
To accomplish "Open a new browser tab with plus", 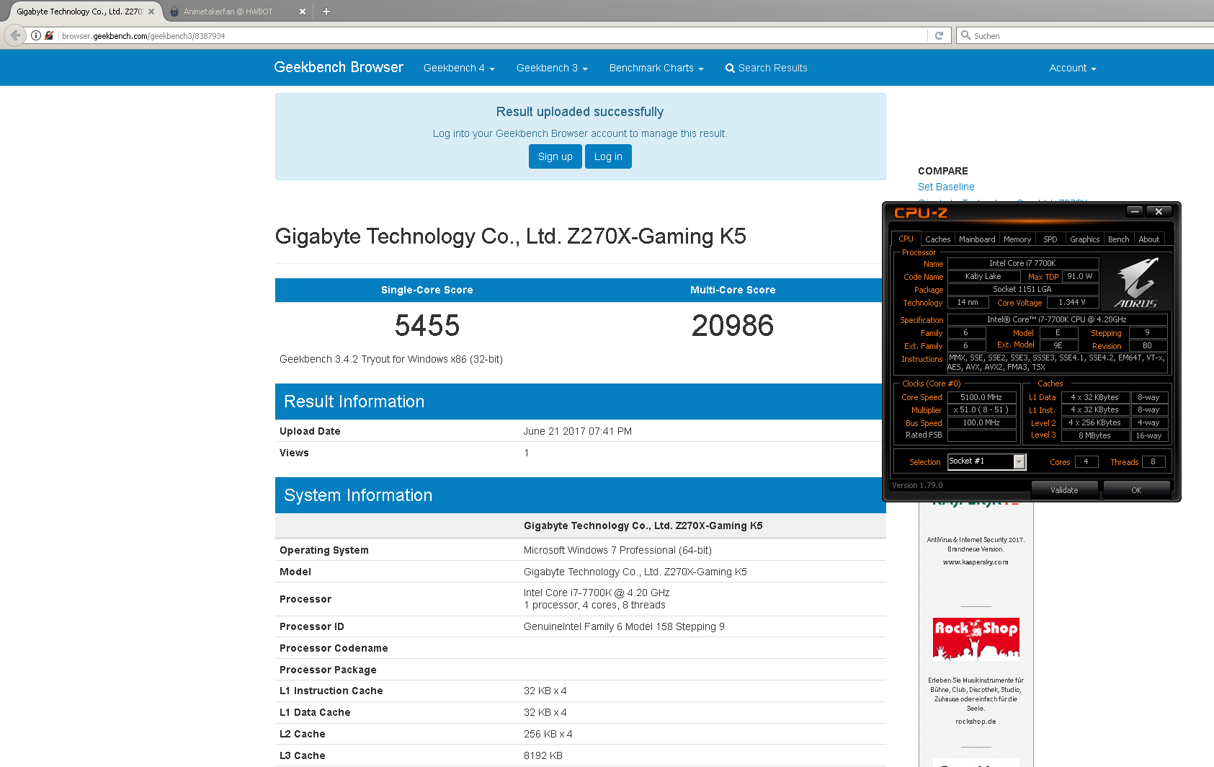I will pyautogui.click(x=326, y=12).
